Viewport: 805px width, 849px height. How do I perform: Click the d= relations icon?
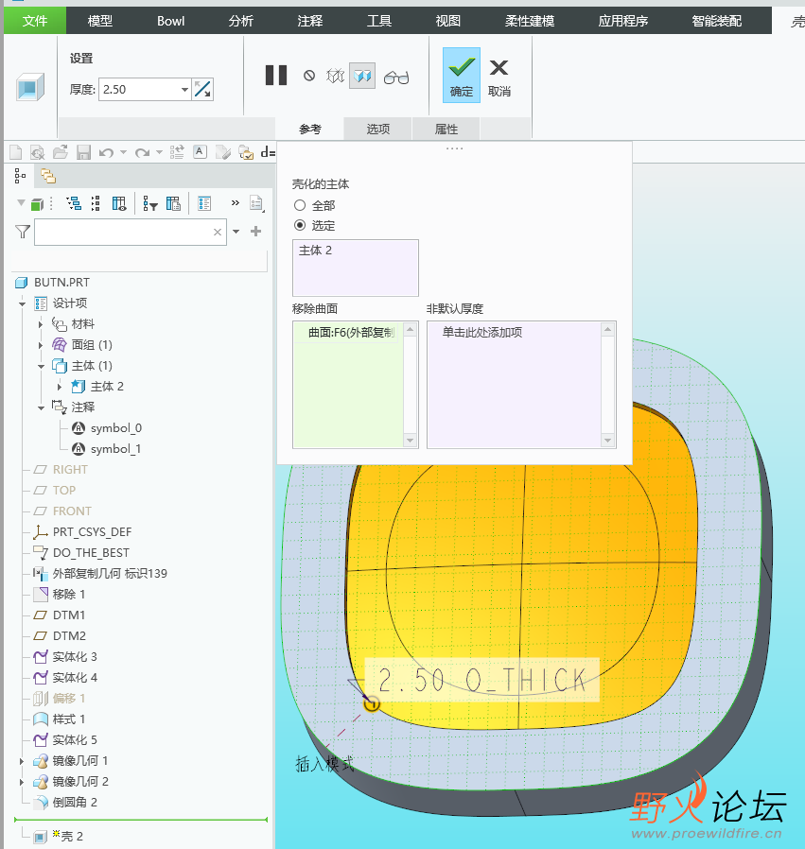[268, 152]
